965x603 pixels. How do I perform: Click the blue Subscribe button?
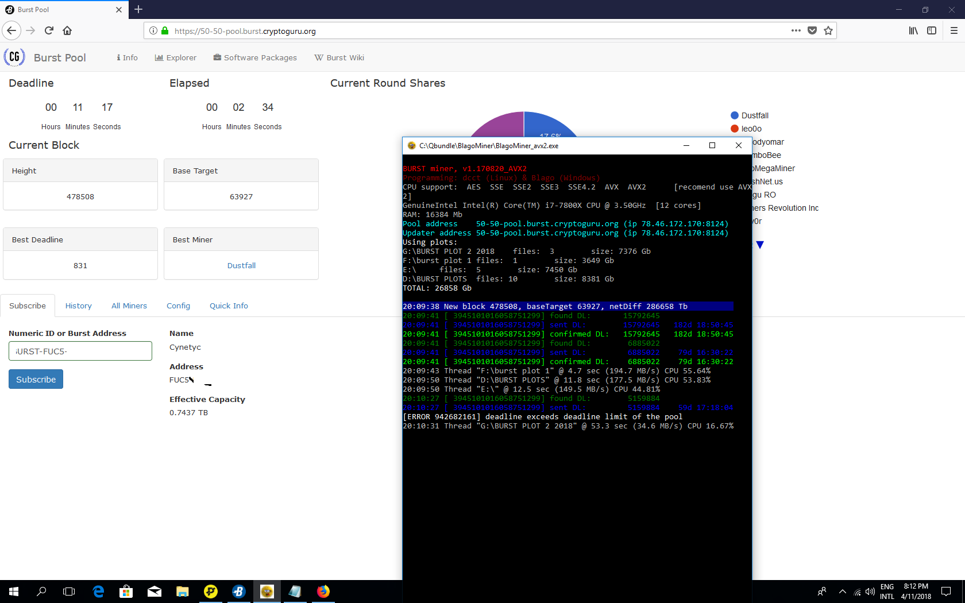coord(36,379)
